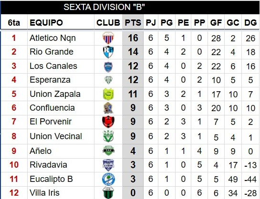
Task: Click the Rivadavia blue crest
Action: click(108, 165)
